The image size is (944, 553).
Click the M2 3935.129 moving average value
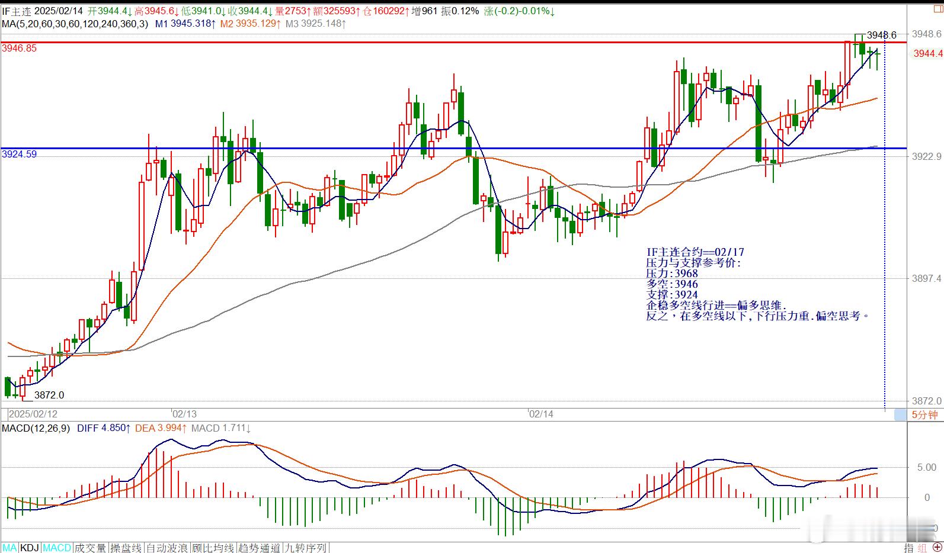point(250,24)
